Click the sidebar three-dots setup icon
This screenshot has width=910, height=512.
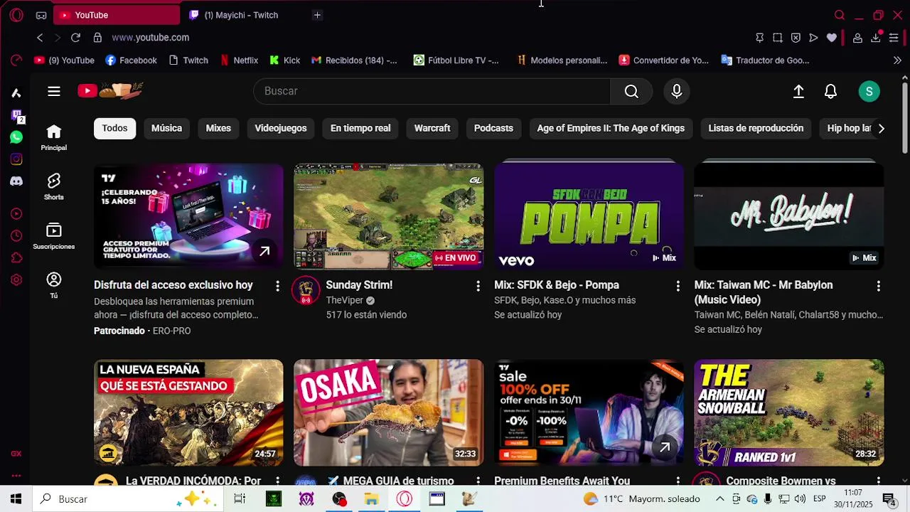click(16, 476)
